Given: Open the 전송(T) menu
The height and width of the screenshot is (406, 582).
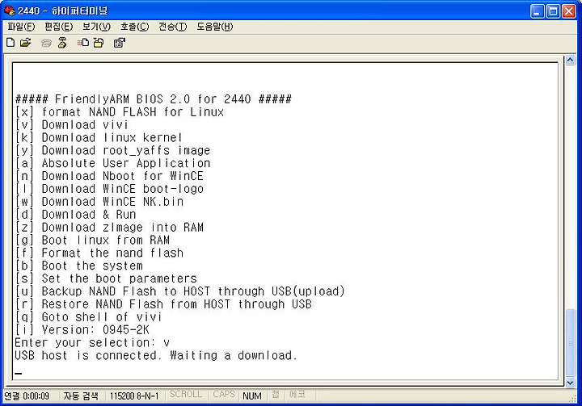Looking at the screenshot, I should tap(173, 27).
